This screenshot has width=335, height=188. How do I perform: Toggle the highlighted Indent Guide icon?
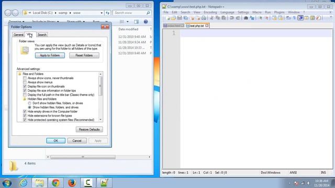(x=300, y=18)
